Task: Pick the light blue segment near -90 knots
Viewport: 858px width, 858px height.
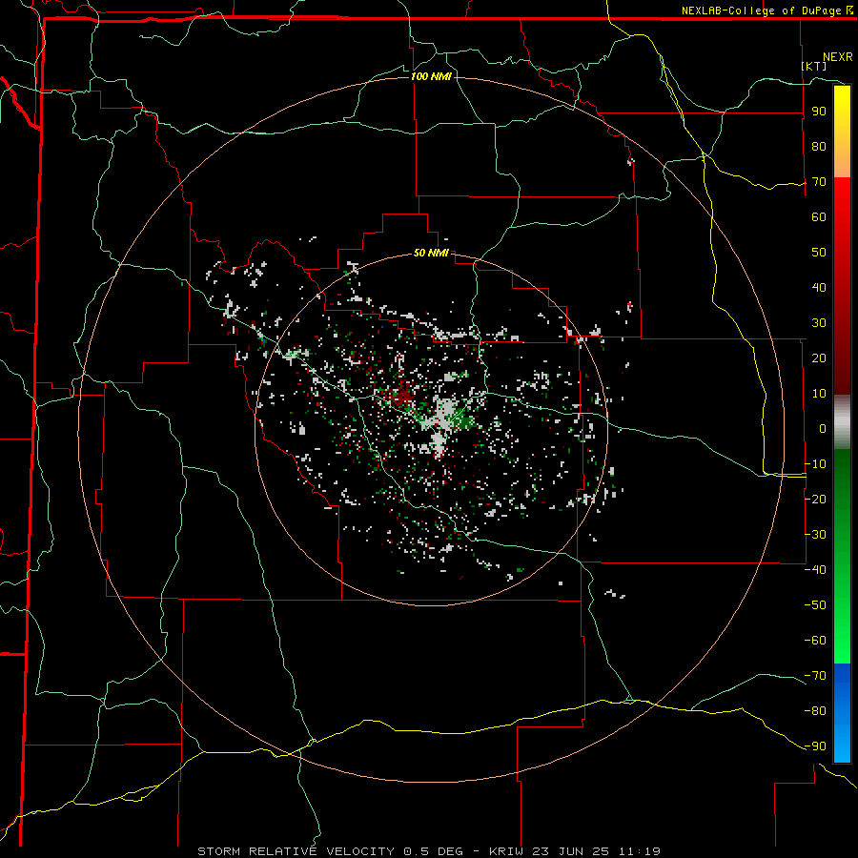Action: click(842, 742)
